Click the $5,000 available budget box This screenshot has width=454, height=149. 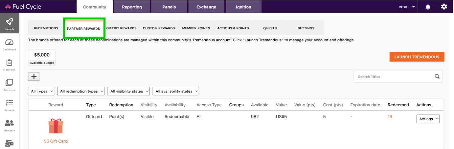tap(42, 58)
